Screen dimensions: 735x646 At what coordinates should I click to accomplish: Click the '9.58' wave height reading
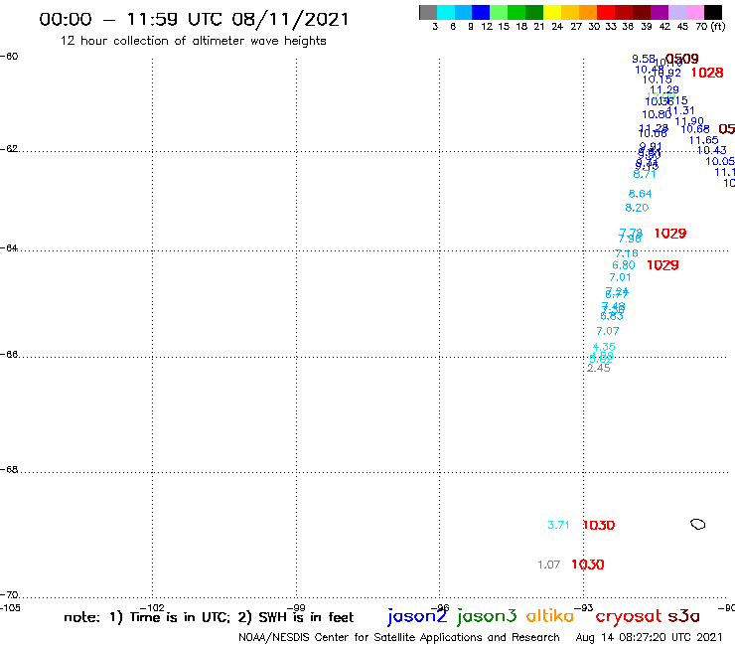(644, 59)
